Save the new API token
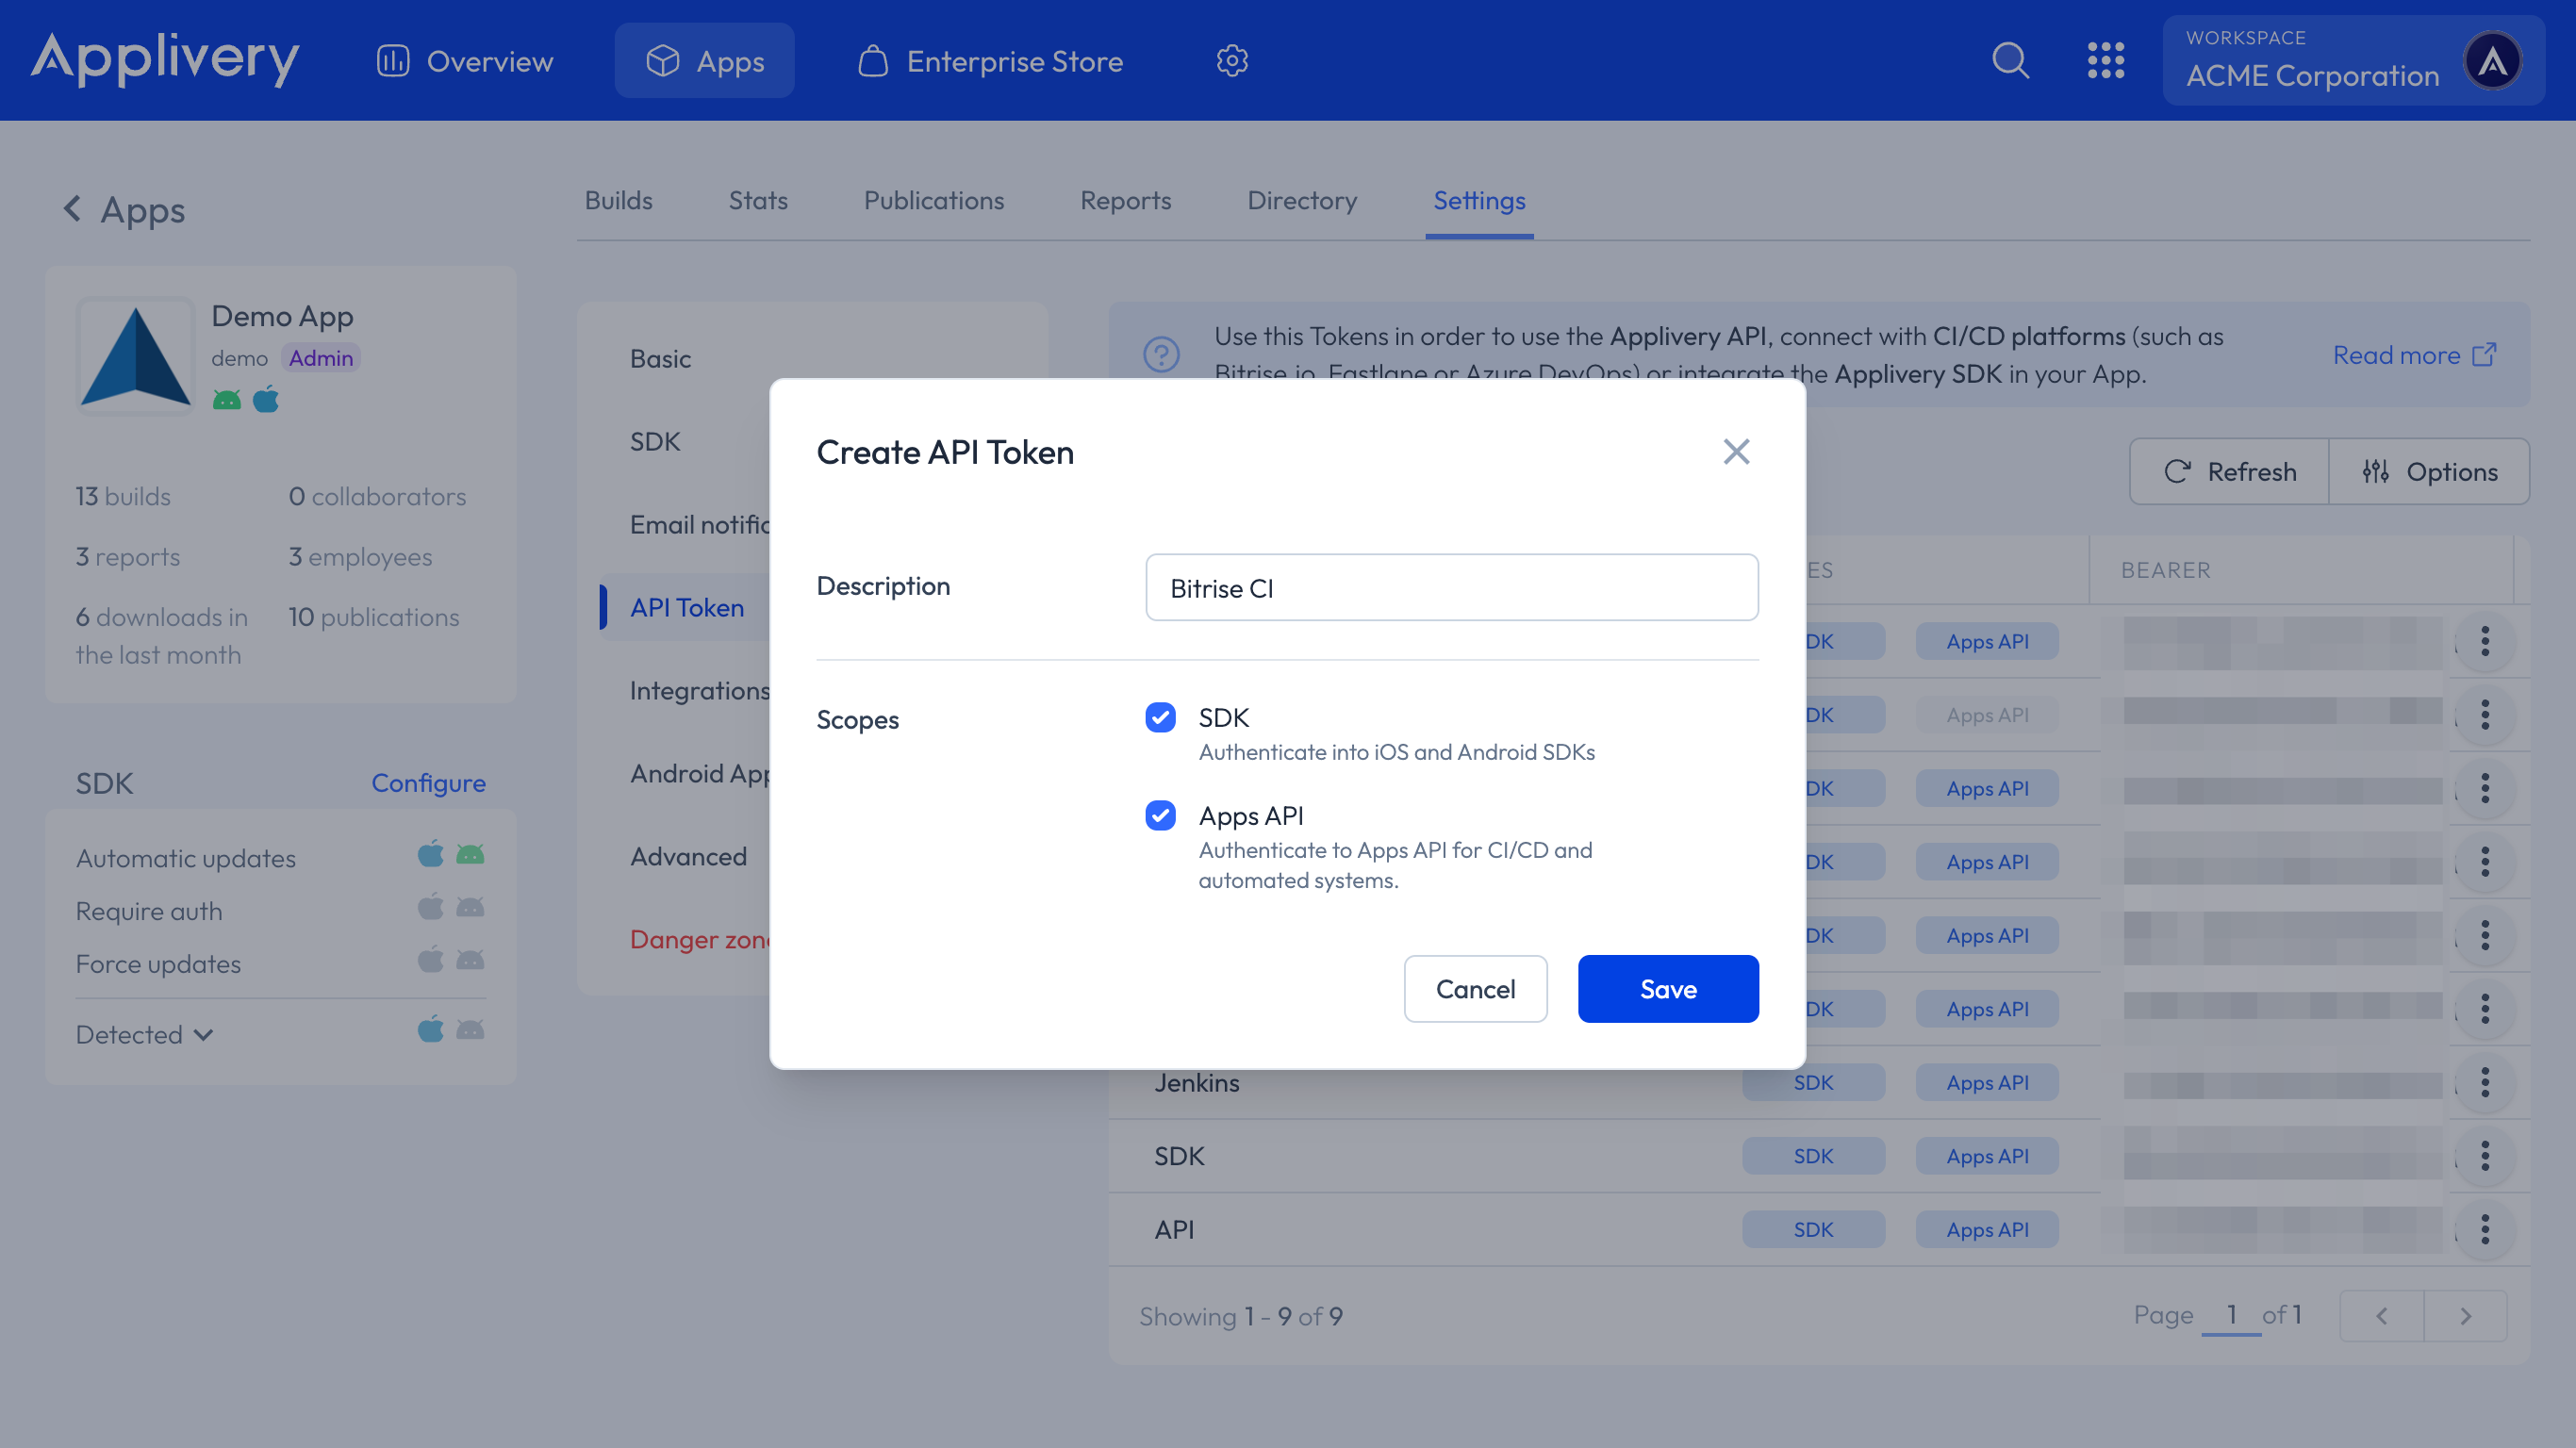 [x=1667, y=988]
